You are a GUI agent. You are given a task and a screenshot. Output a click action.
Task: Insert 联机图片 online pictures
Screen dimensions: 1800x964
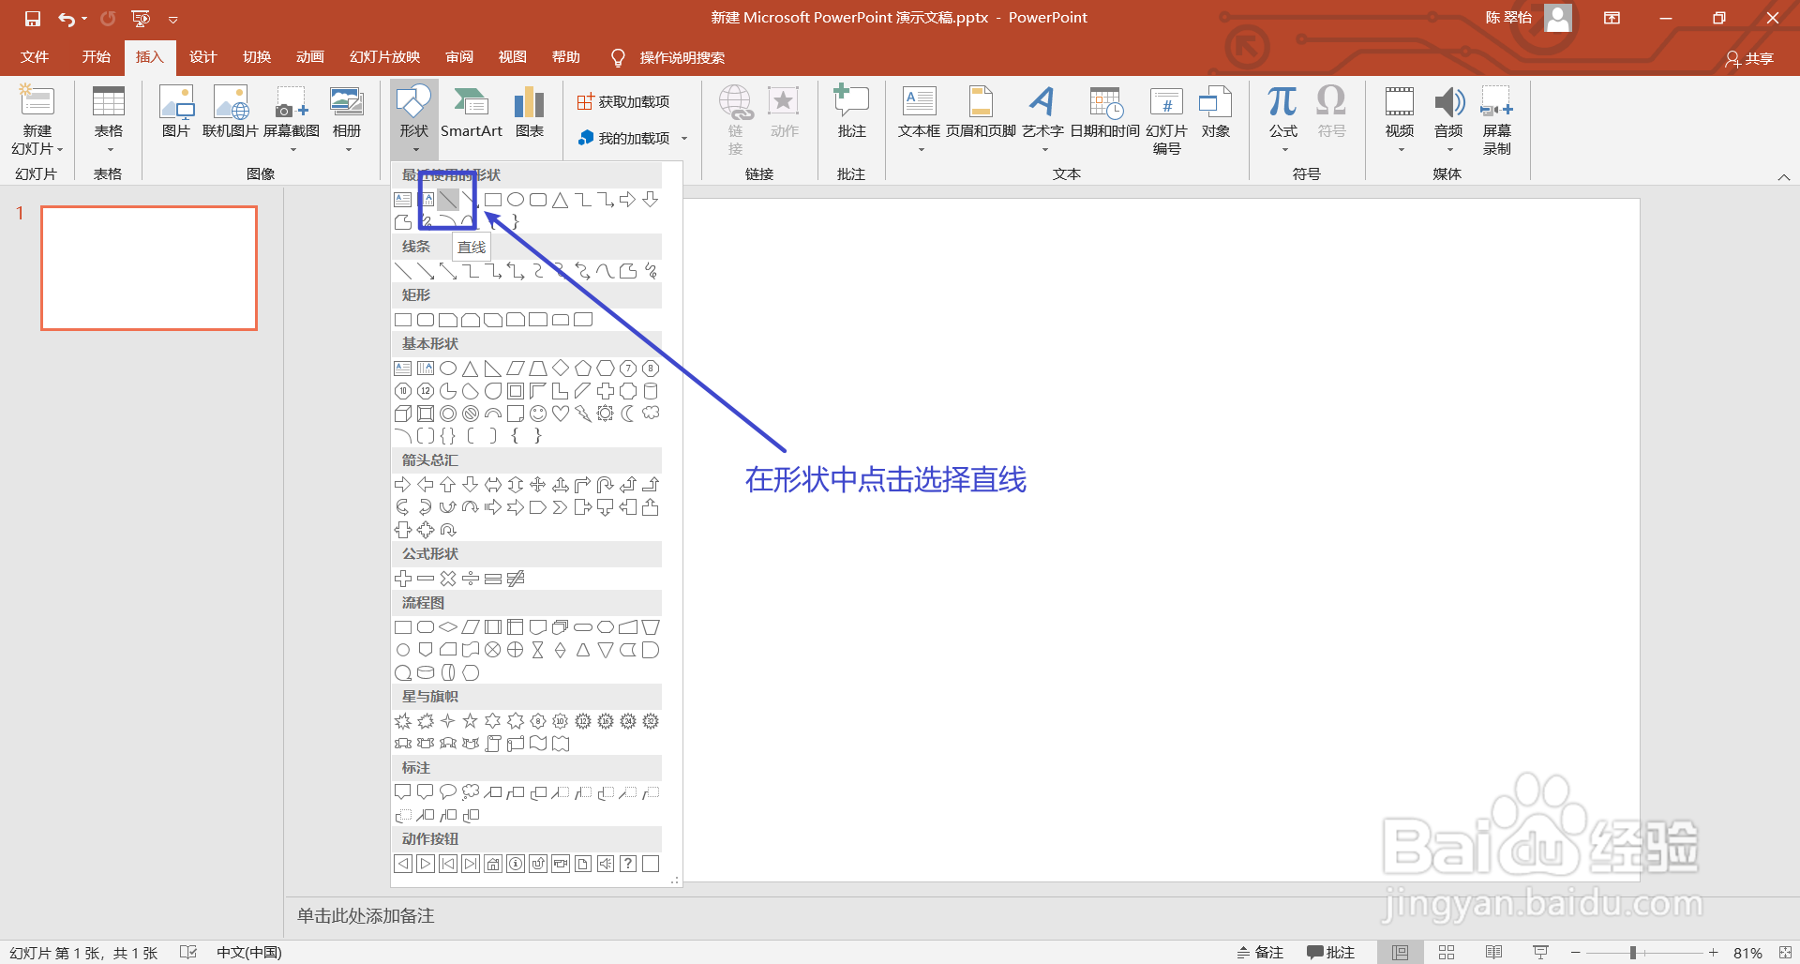coord(230,113)
